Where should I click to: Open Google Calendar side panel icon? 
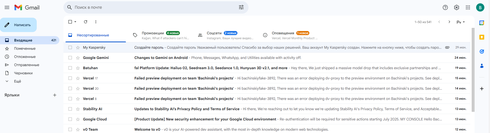pos(482,23)
